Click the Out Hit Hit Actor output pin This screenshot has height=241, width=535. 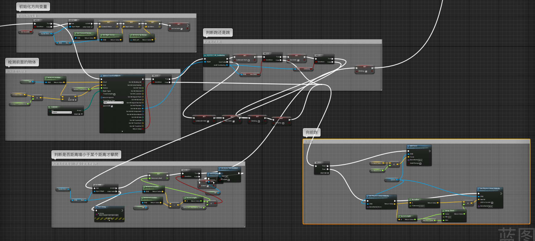pos(143,108)
